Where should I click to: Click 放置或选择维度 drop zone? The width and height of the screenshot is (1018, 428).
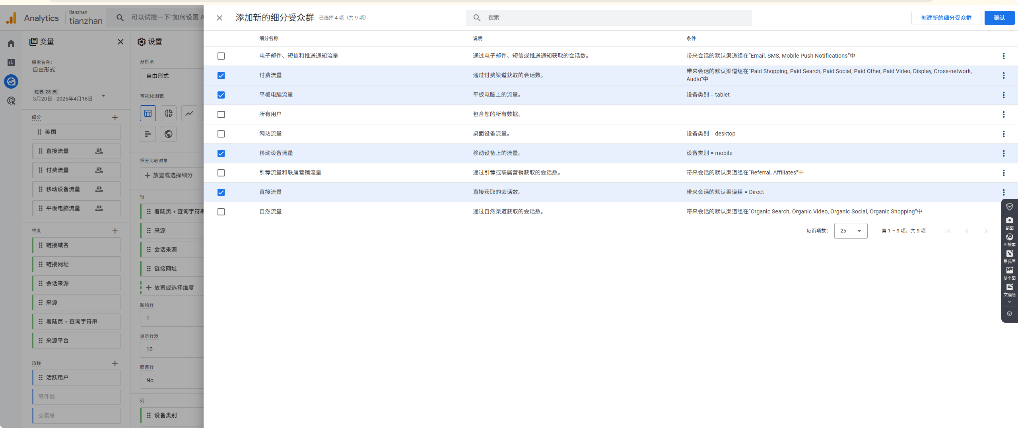click(172, 288)
